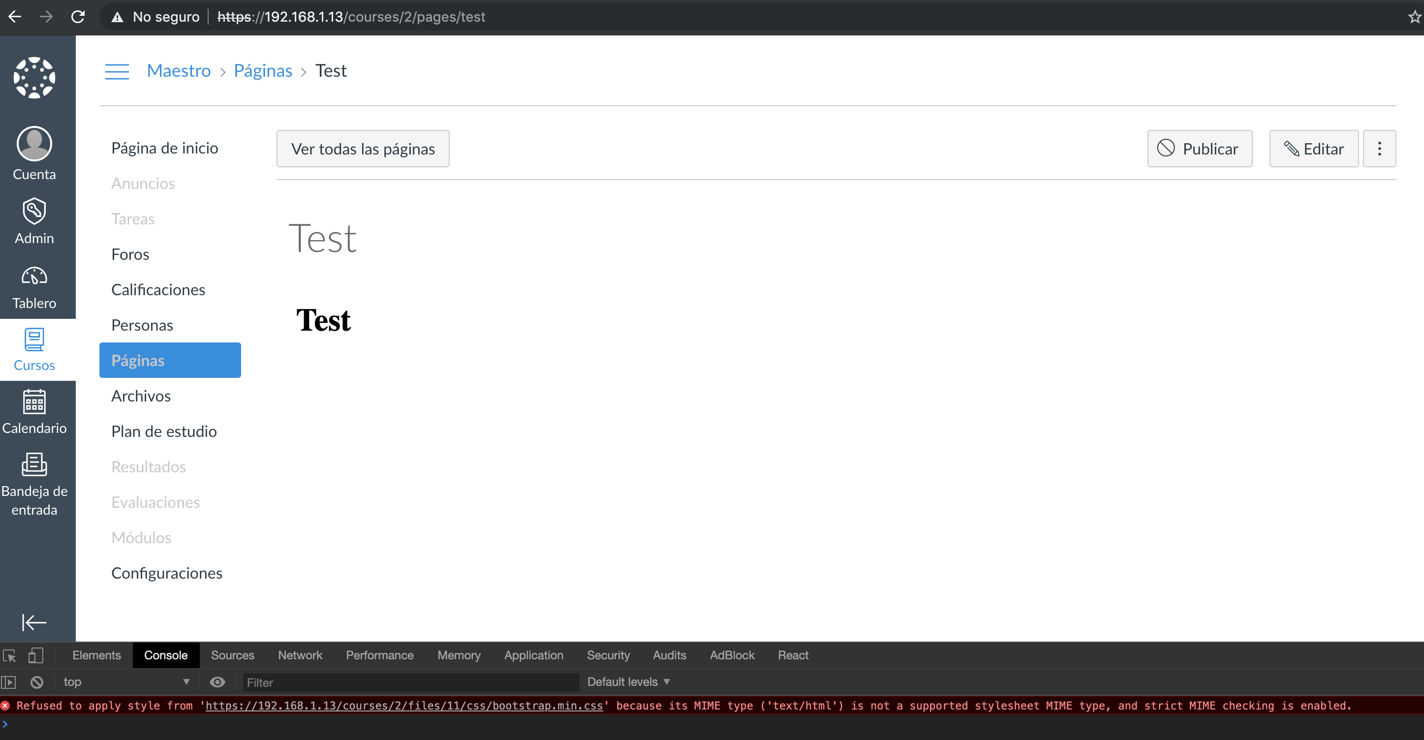Image resolution: width=1424 pixels, height=740 pixels.
Task: Toggle the device toolbar in DevTools
Action: pos(35,655)
